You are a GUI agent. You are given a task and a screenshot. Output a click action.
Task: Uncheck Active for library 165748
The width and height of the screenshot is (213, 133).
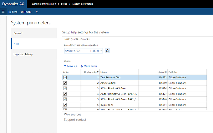[65, 99]
